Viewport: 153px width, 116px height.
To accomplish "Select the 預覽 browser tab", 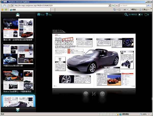I will [30, 10].
